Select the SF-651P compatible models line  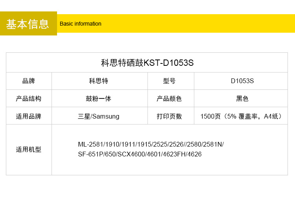[140, 154]
